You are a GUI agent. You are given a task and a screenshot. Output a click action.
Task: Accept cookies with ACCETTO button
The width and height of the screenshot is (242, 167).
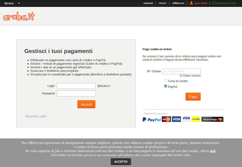121,162
